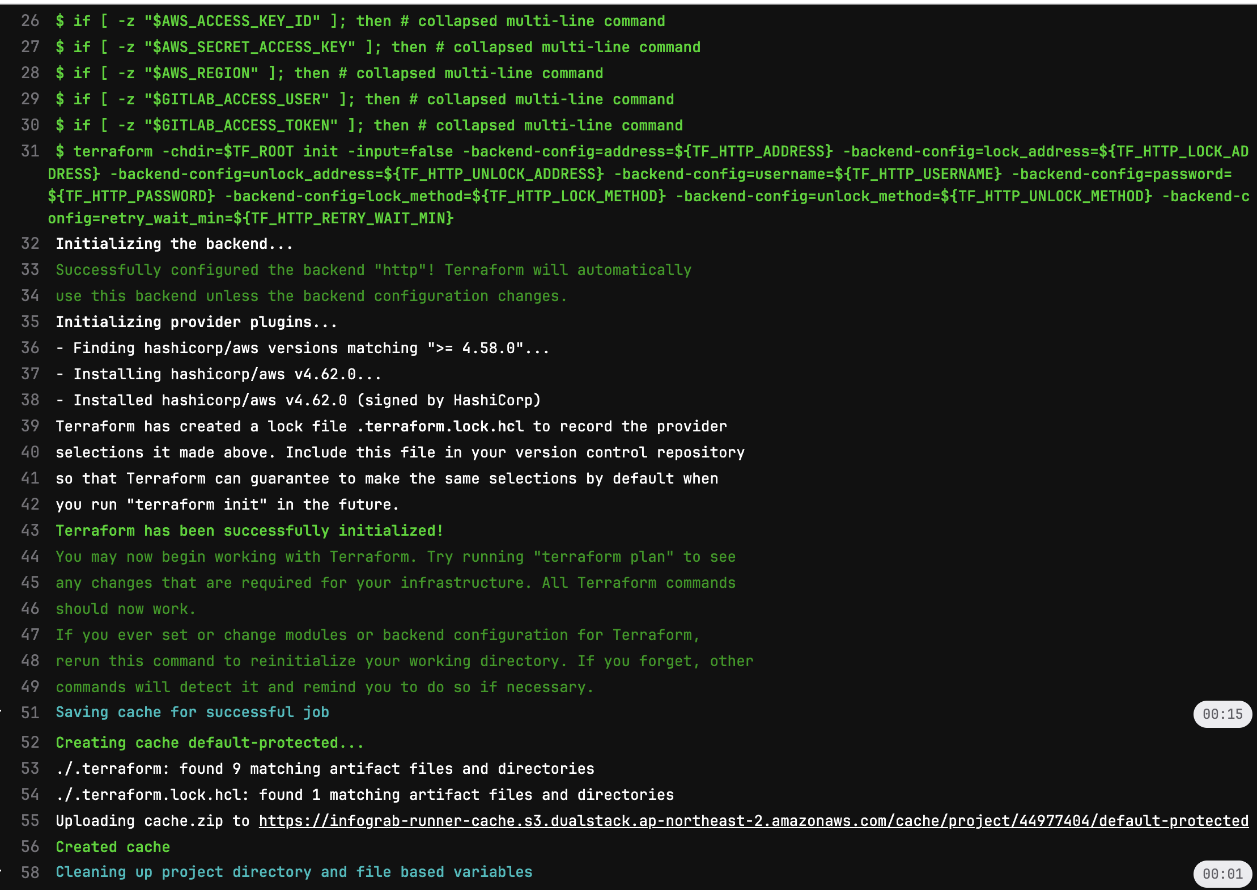Click the 00:01 duration badge
This screenshot has height=890, width=1257.
(1222, 874)
